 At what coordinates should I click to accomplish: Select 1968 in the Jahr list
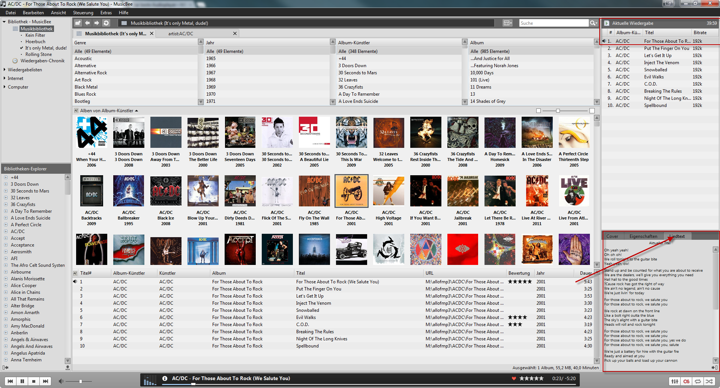point(267,80)
